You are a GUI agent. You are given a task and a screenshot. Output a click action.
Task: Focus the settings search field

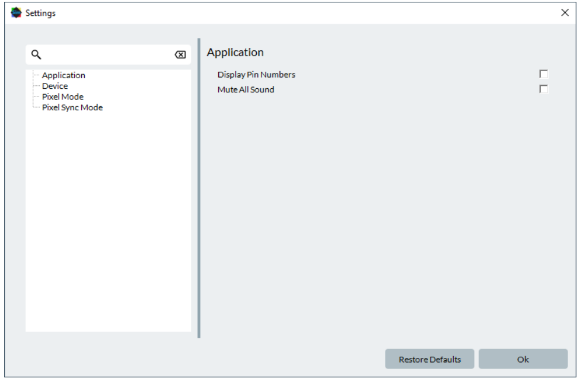(x=107, y=55)
